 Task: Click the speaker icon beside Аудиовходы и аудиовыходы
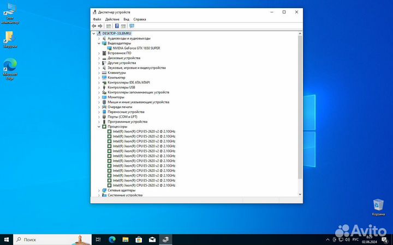click(104, 38)
